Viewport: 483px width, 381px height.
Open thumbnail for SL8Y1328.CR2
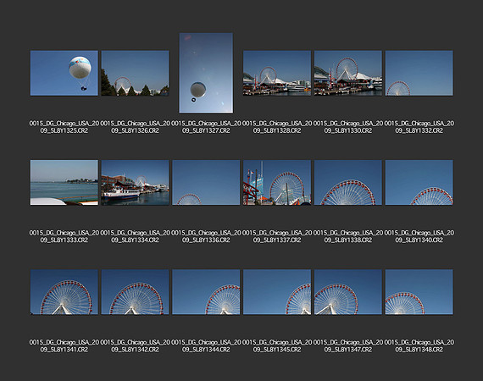point(277,73)
